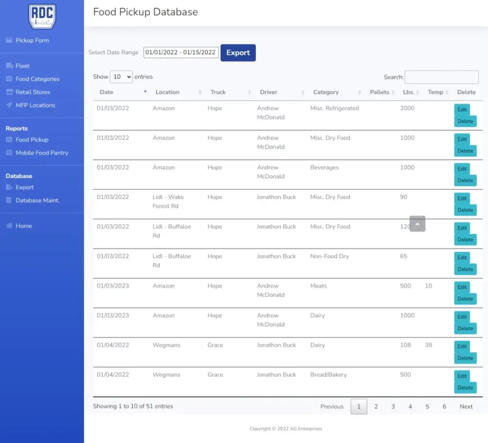Image resolution: width=488 pixels, height=443 pixels.
Task: Sort by Truck column sort icon
Action: (x=249, y=92)
